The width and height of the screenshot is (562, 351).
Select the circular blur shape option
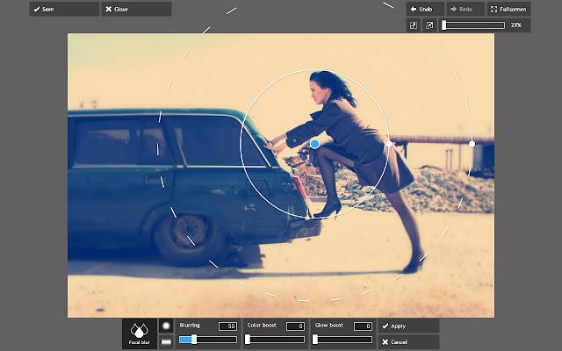pos(165,326)
